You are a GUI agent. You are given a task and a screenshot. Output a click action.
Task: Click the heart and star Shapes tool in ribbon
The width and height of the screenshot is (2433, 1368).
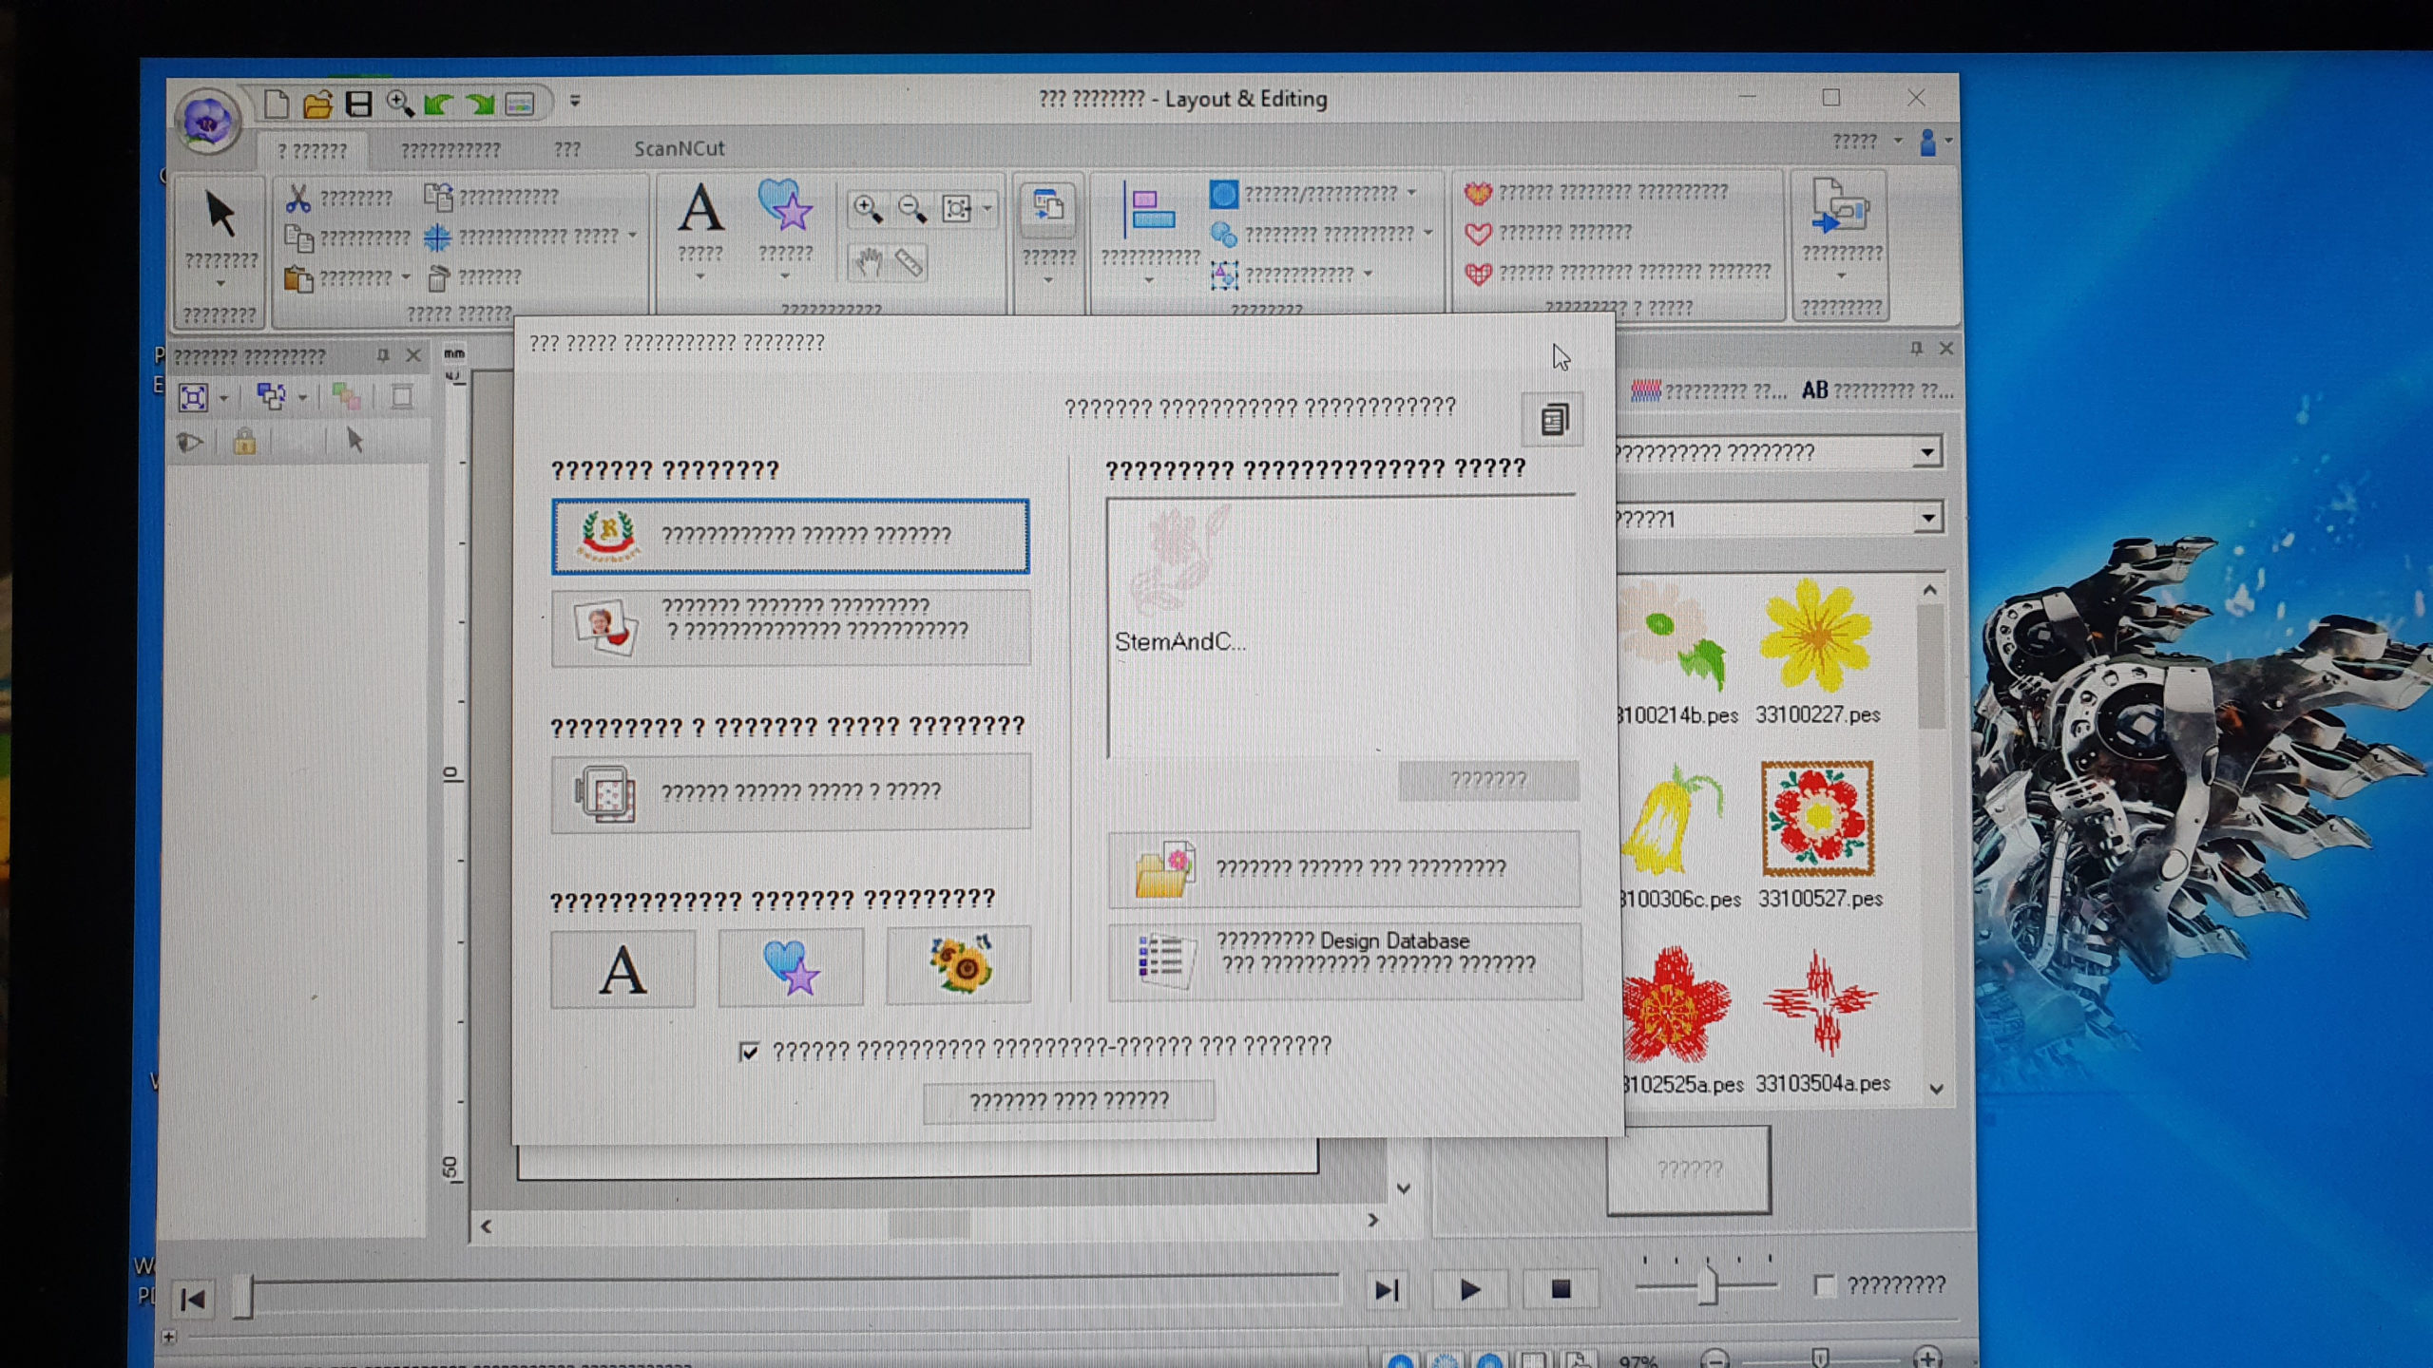coord(785,205)
